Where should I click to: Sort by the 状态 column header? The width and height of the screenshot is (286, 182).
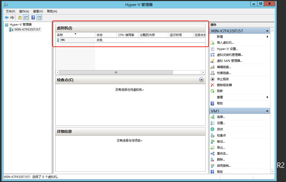(x=106, y=35)
